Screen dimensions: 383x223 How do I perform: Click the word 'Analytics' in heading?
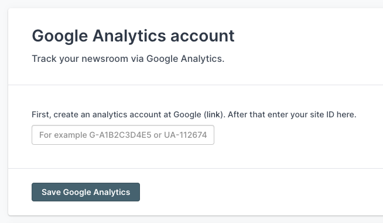pyautogui.click(x=129, y=37)
